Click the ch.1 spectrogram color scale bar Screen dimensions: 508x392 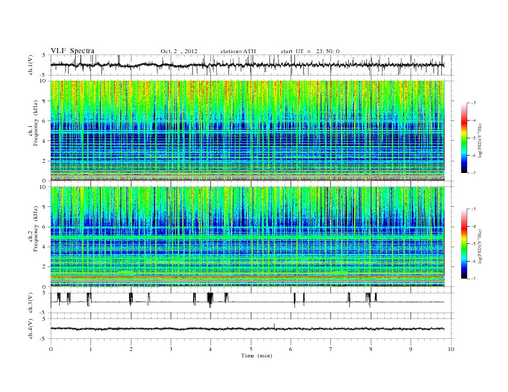(464, 138)
